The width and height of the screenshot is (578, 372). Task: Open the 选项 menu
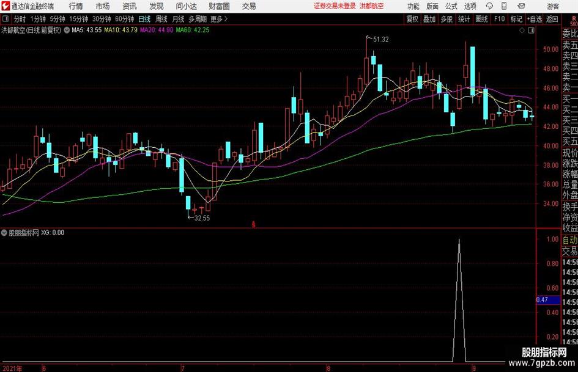470,6
